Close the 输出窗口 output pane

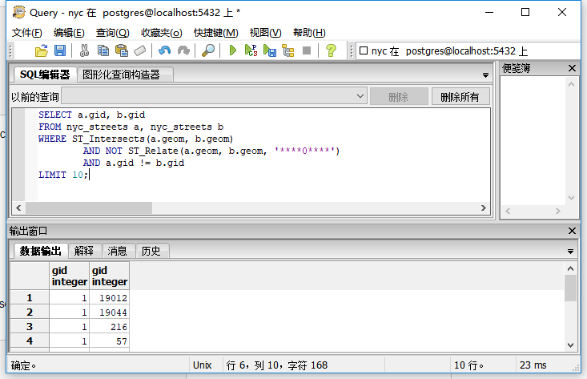pyautogui.click(x=572, y=231)
